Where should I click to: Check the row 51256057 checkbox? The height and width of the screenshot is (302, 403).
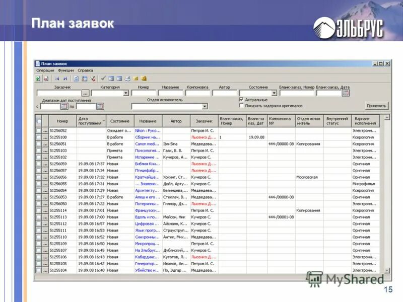[x=39, y=171]
